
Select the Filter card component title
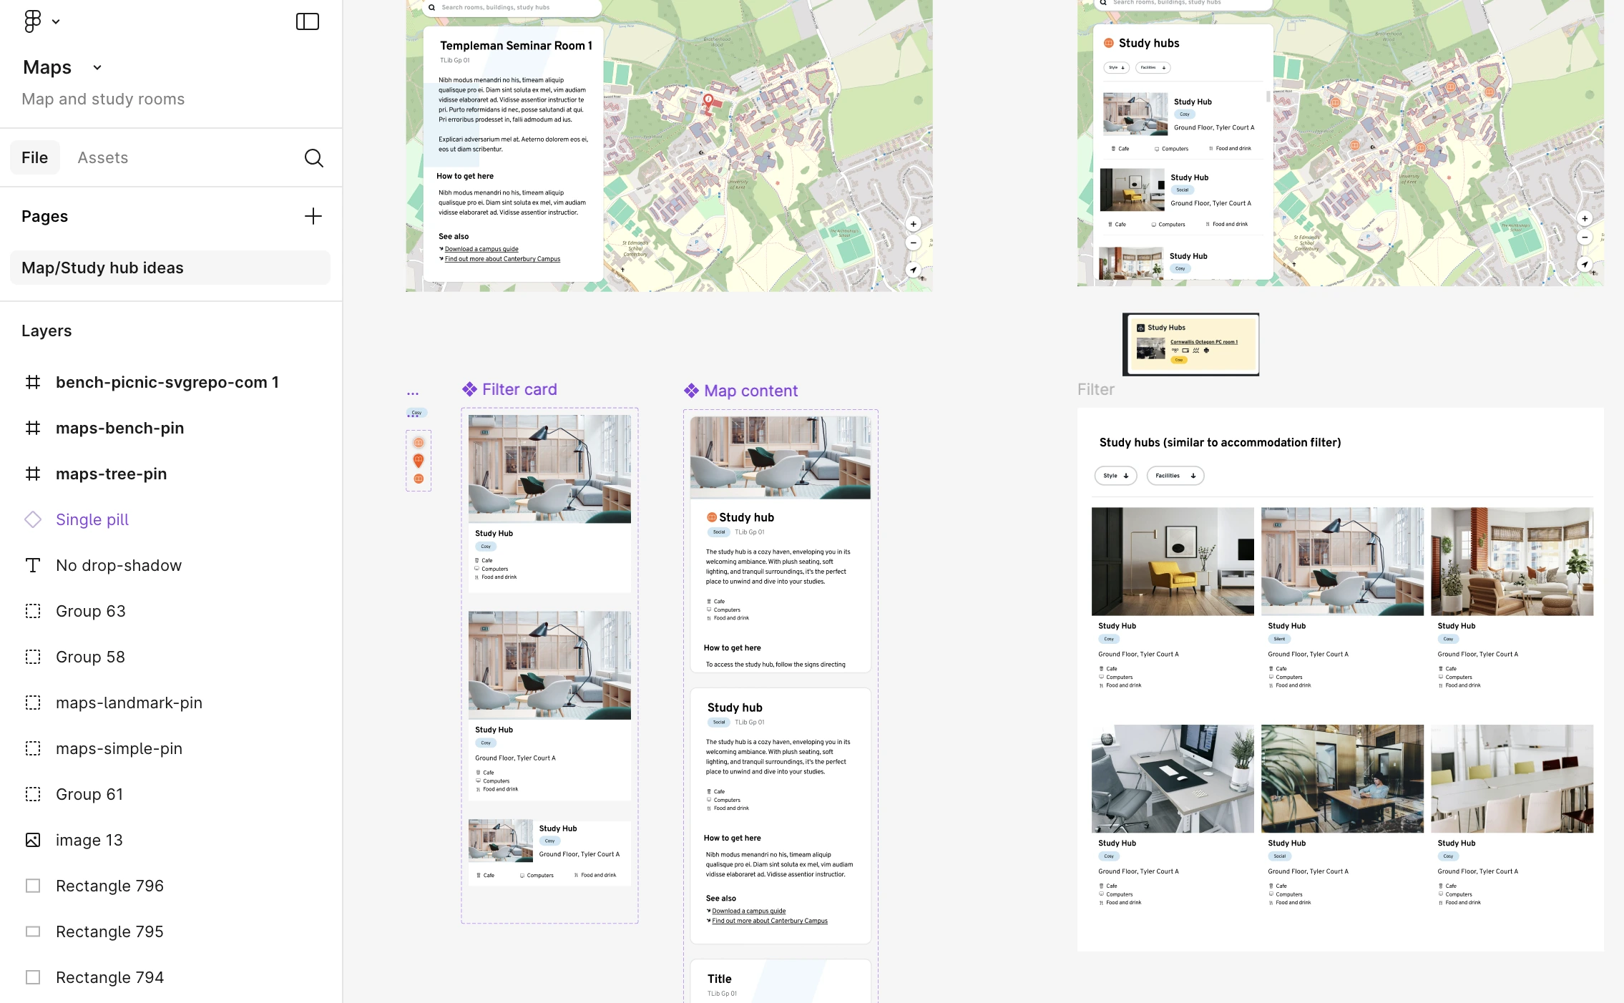click(519, 389)
